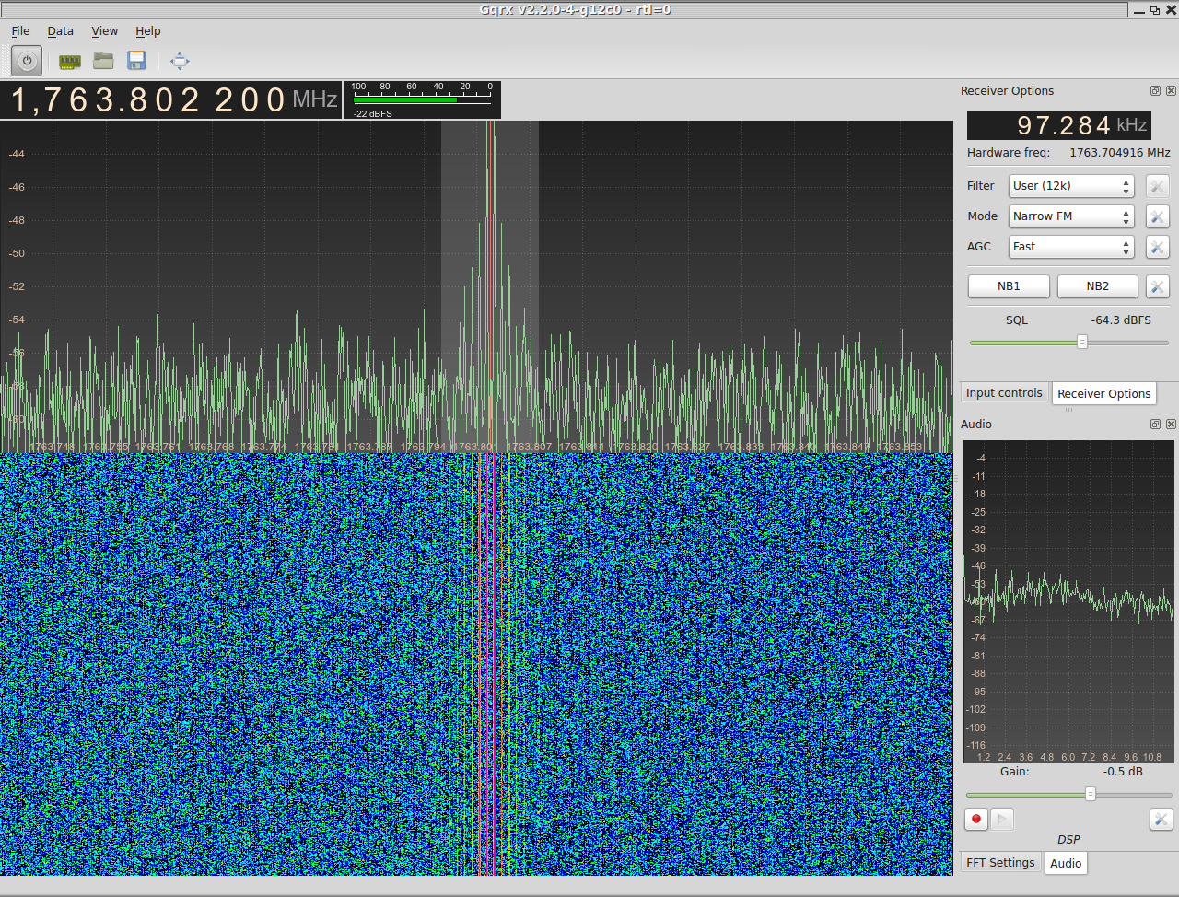Switch to the FFT Settings tab
This screenshot has width=1179, height=897.
tap(1000, 863)
